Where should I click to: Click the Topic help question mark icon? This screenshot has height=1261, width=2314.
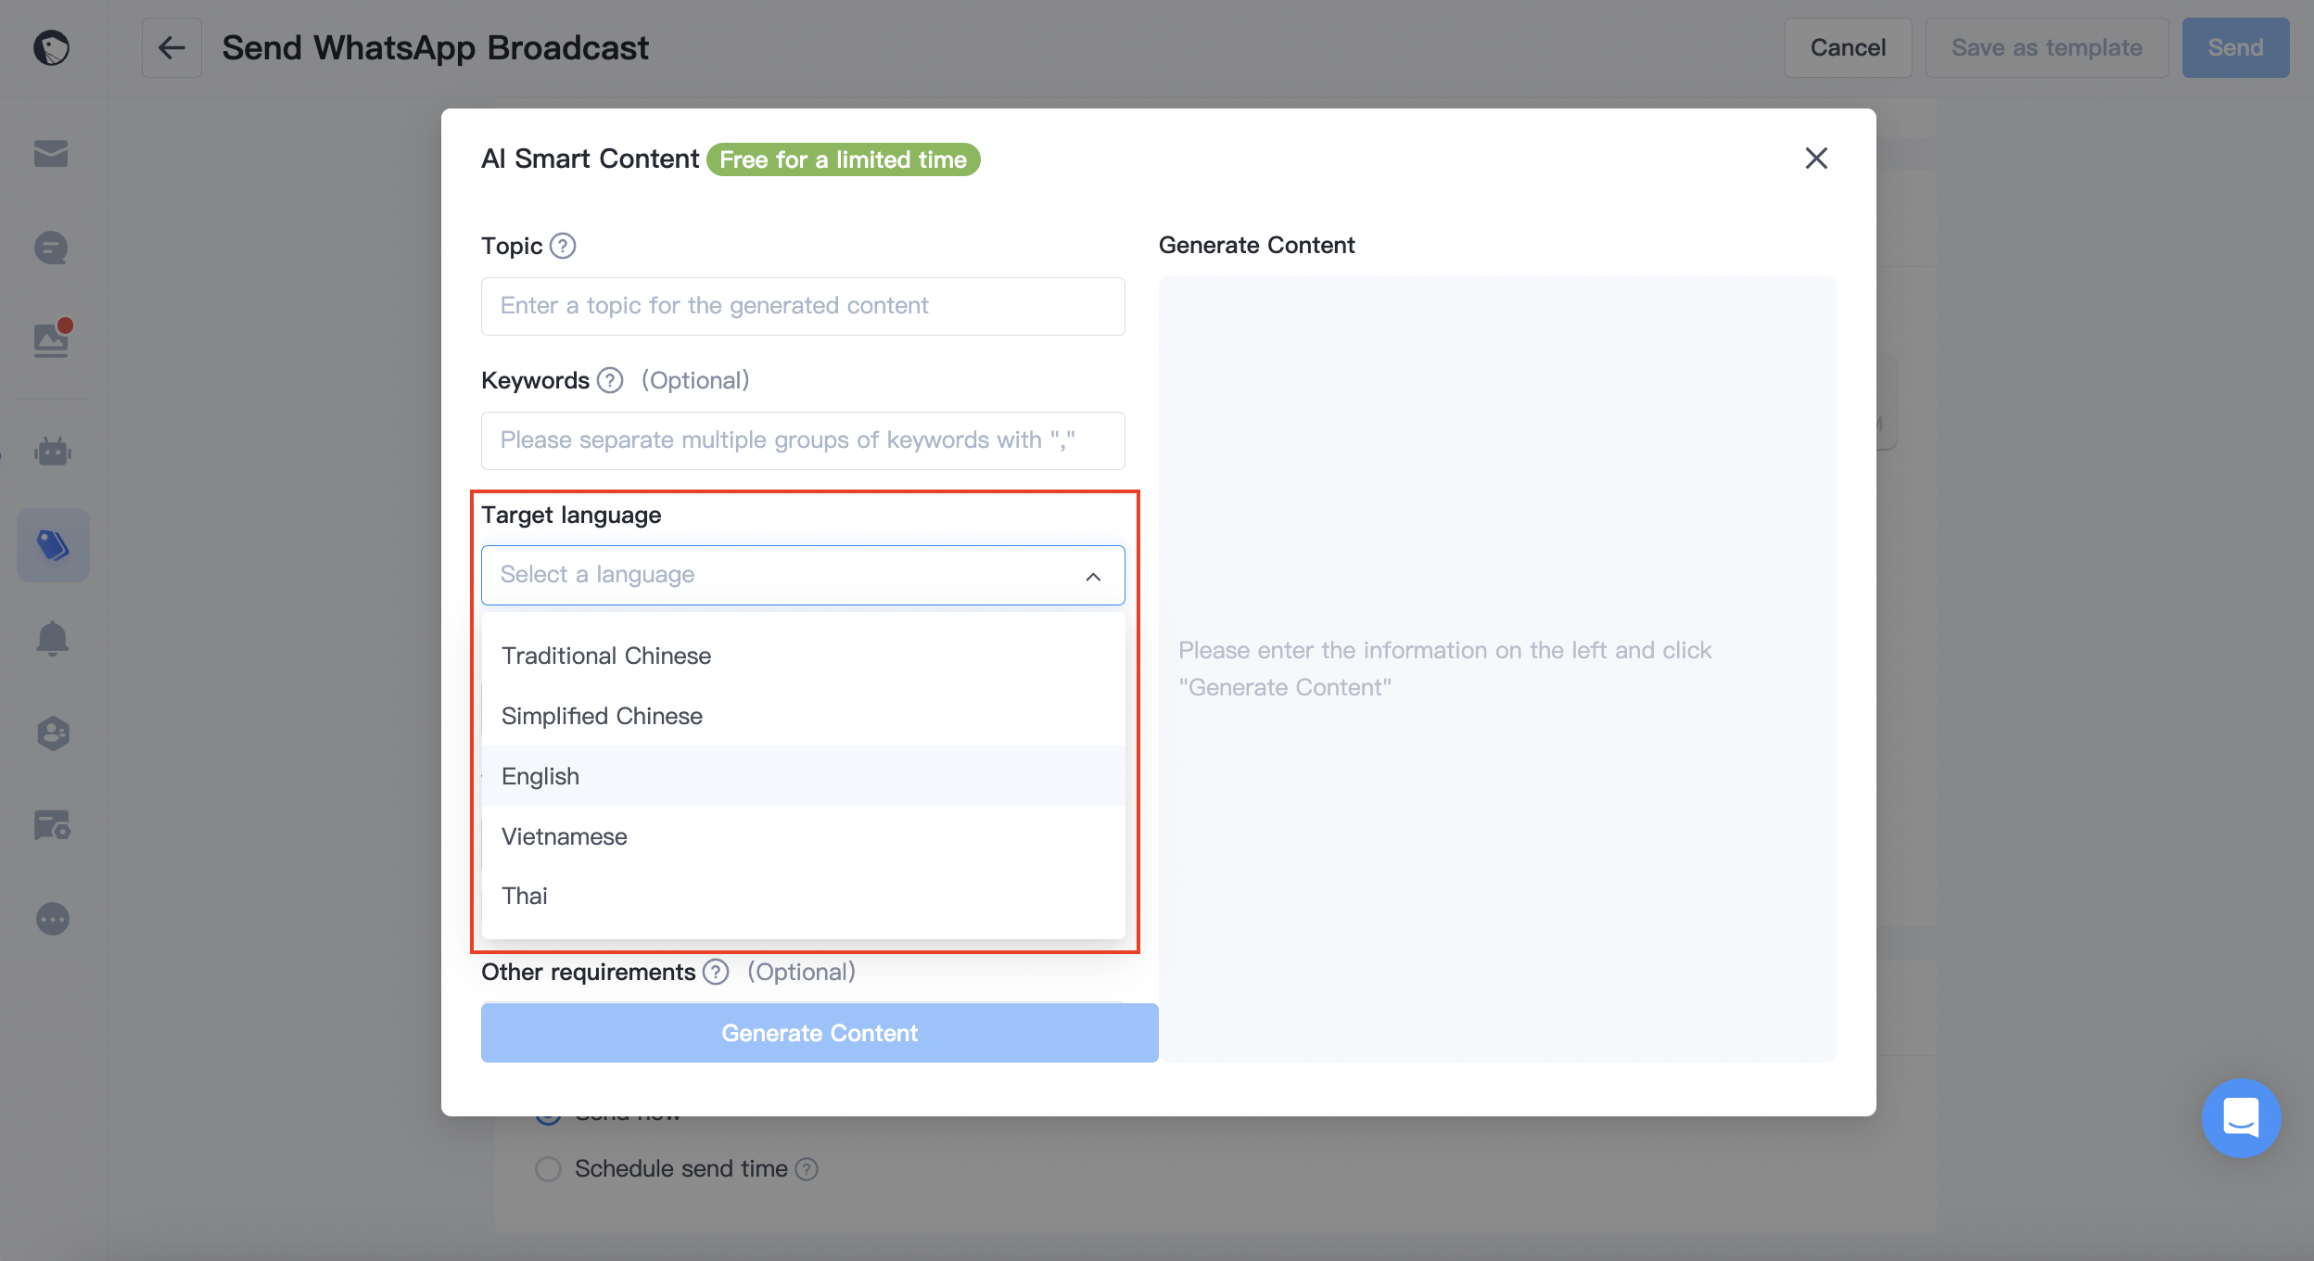[563, 246]
